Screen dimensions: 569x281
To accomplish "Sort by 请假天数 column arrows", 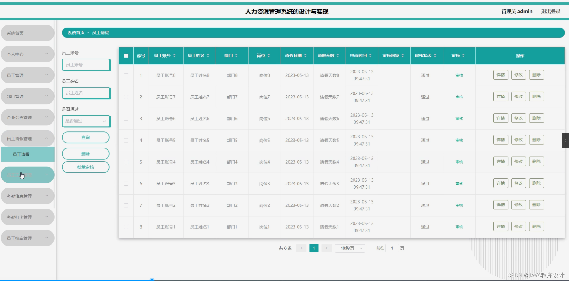I will point(338,56).
